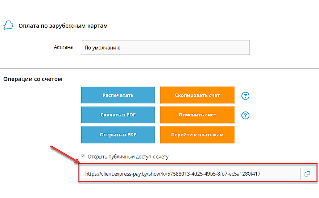Click the red annotation arrow pointing at link

pos(65,154)
